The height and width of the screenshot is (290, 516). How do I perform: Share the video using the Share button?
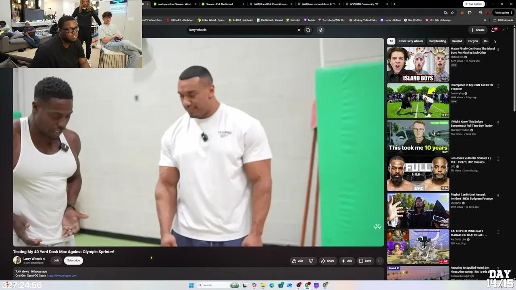coord(328,261)
